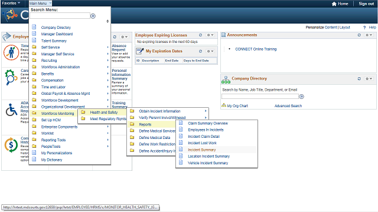The width and height of the screenshot is (378, 212).
Task: Open Employee Expiring Licenses settings gear dropdown
Action: 210,35
